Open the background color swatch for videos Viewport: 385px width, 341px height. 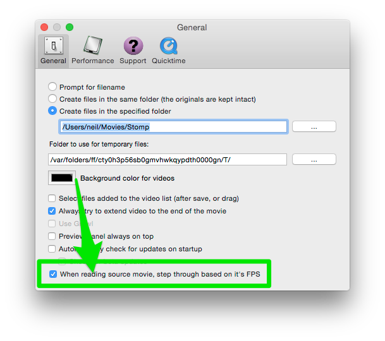(x=62, y=178)
